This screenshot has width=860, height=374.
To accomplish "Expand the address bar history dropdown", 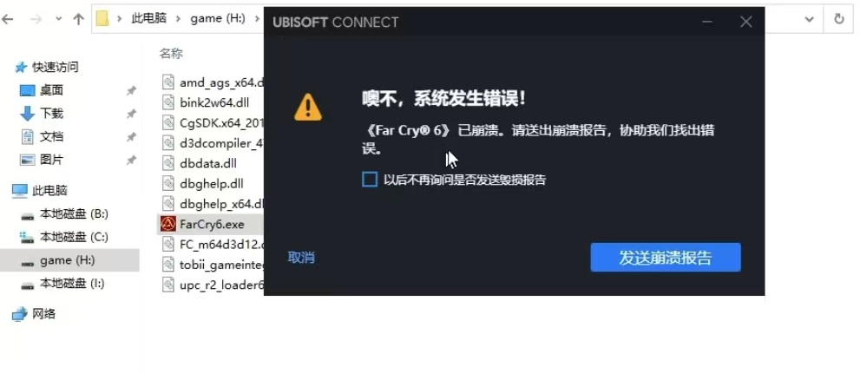I will [x=809, y=19].
